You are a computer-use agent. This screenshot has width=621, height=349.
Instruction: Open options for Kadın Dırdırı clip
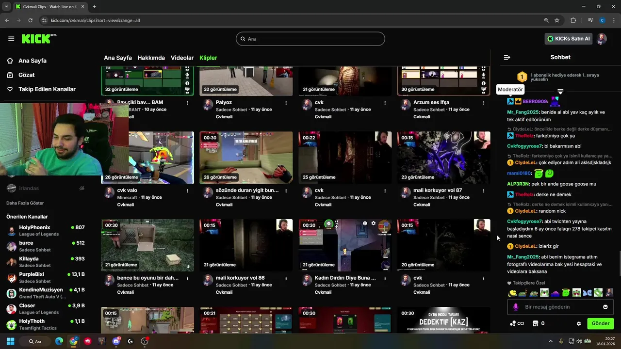tap(385, 278)
